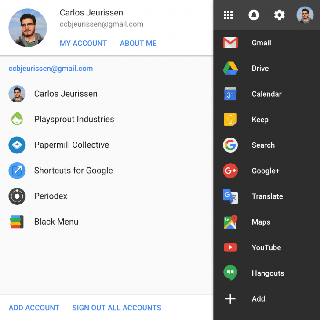Viewport: 320px width, 320px height.
Task: Choose Carlos Jeurissen name in list
Action: tap(66, 94)
